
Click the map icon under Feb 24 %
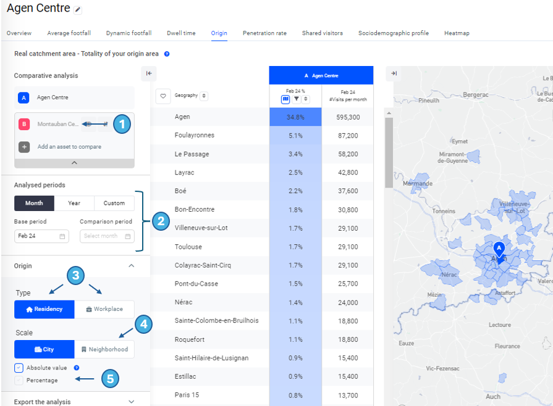click(x=285, y=99)
